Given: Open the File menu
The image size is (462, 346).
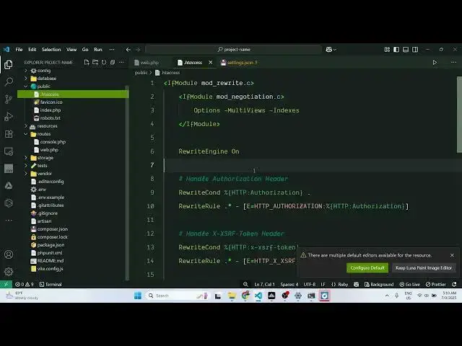Looking at the screenshot, I should 19,50.
